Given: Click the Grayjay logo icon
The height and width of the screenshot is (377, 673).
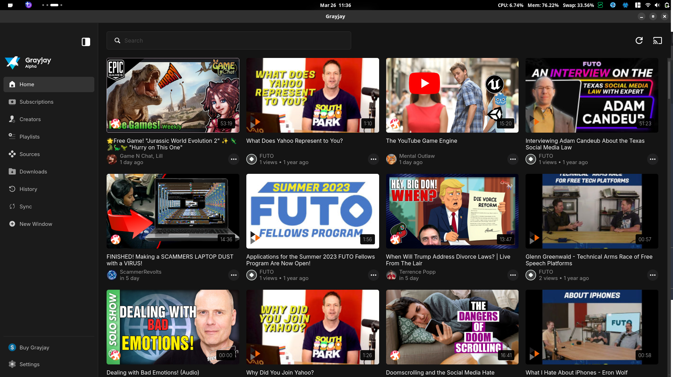Looking at the screenshot, I should 13,62.
